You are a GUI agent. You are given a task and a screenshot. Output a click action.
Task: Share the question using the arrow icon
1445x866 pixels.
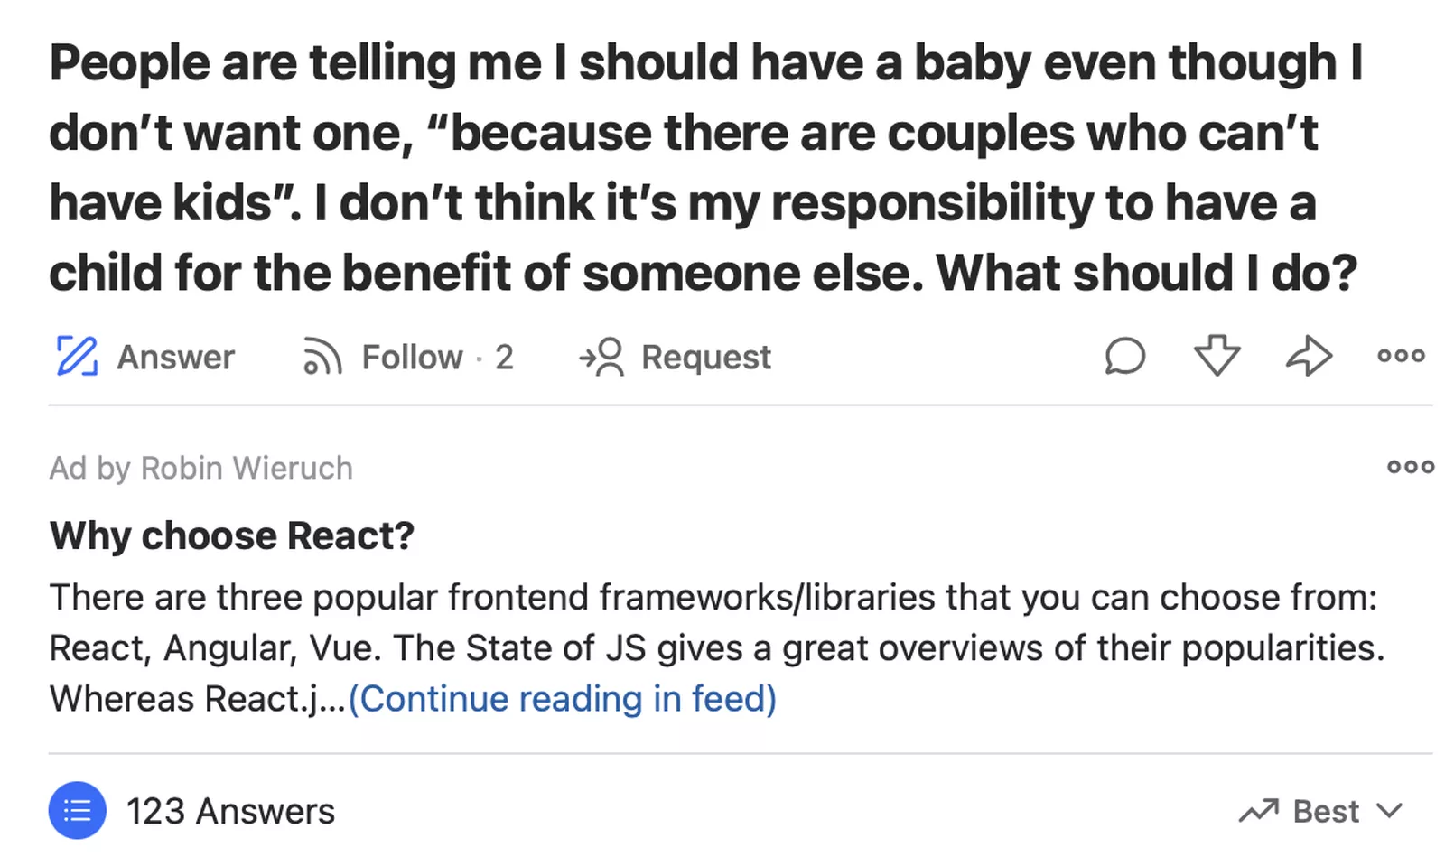(1309, 356)
